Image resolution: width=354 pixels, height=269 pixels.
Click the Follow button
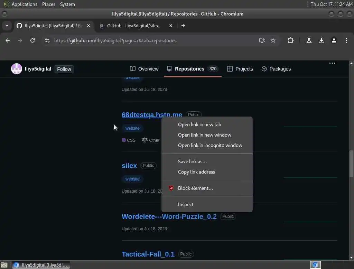[x=64, y=69]
